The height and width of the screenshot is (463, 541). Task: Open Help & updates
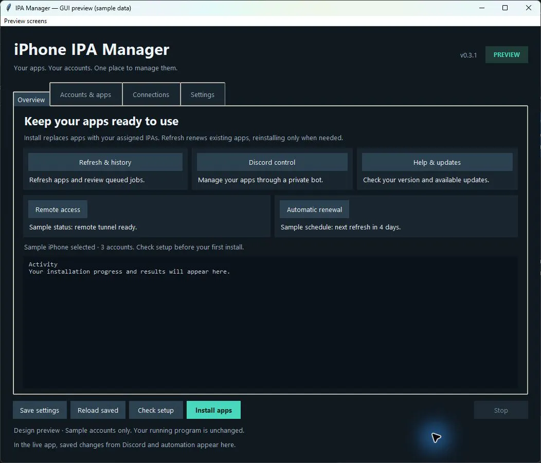point(437,162)
